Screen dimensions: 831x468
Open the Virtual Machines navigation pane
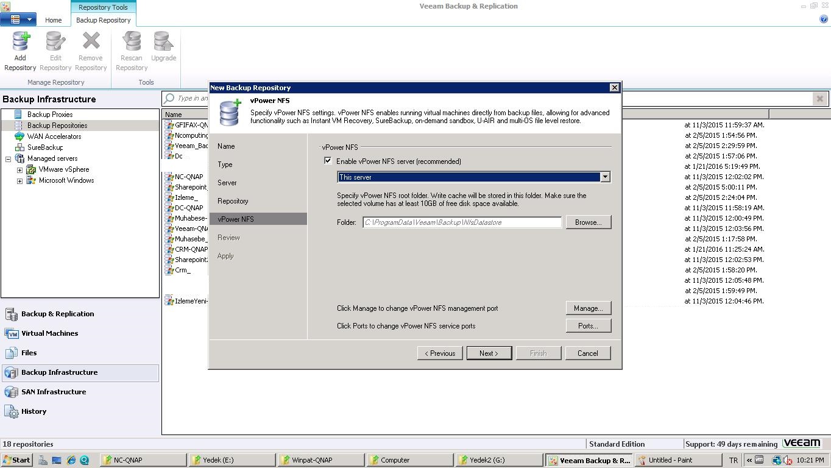pyautogui.click(x=49, y=333)
